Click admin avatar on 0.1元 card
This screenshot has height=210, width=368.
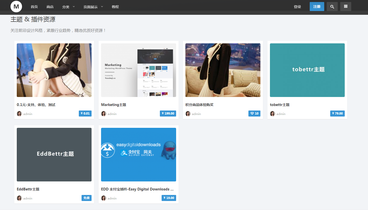(19, 114)
